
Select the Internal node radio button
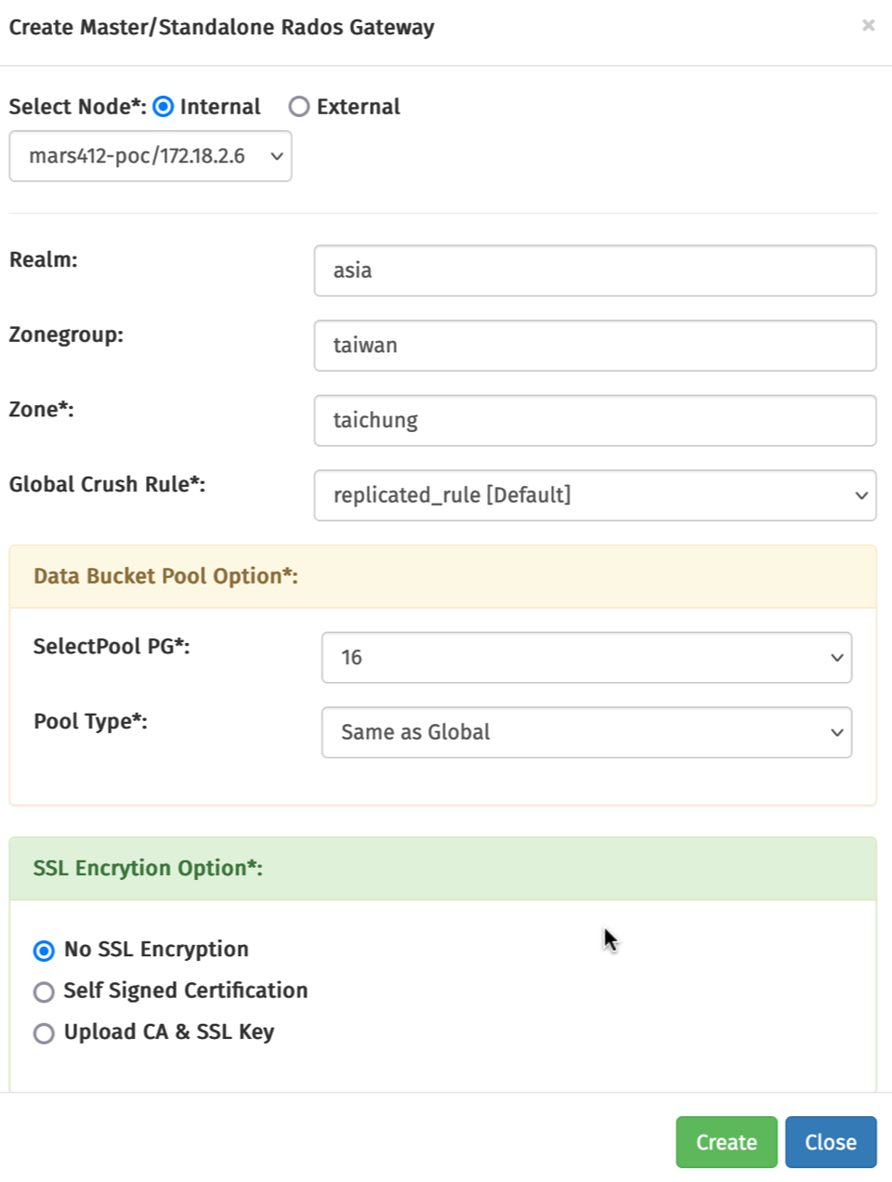tap(164, 107)
